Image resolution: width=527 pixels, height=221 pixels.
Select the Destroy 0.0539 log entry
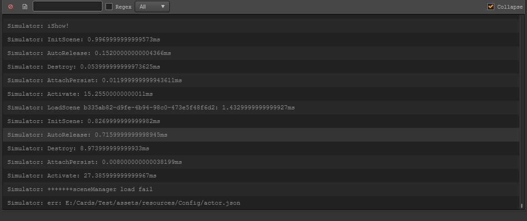[x=84, y=67]
